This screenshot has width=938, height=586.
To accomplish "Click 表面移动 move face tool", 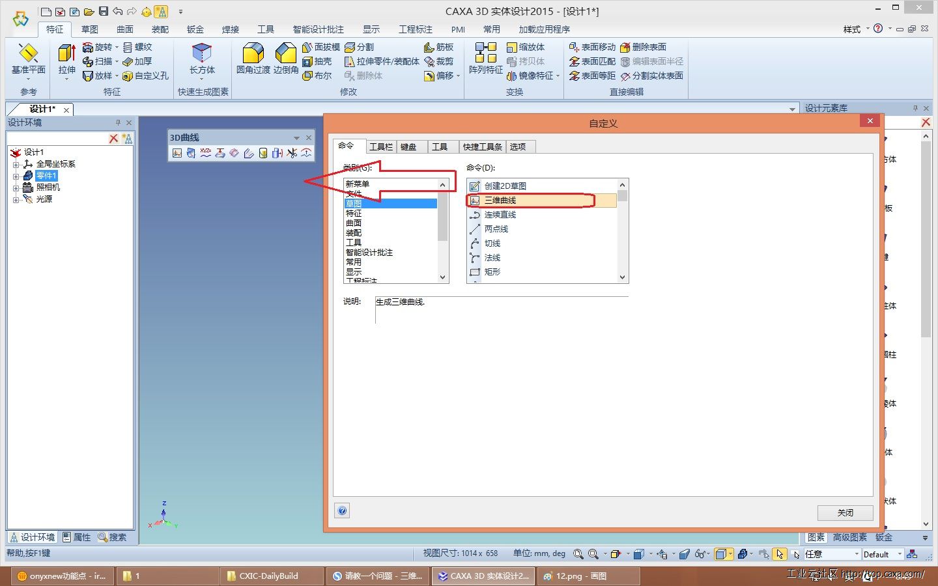I will (x=592, y=47).
